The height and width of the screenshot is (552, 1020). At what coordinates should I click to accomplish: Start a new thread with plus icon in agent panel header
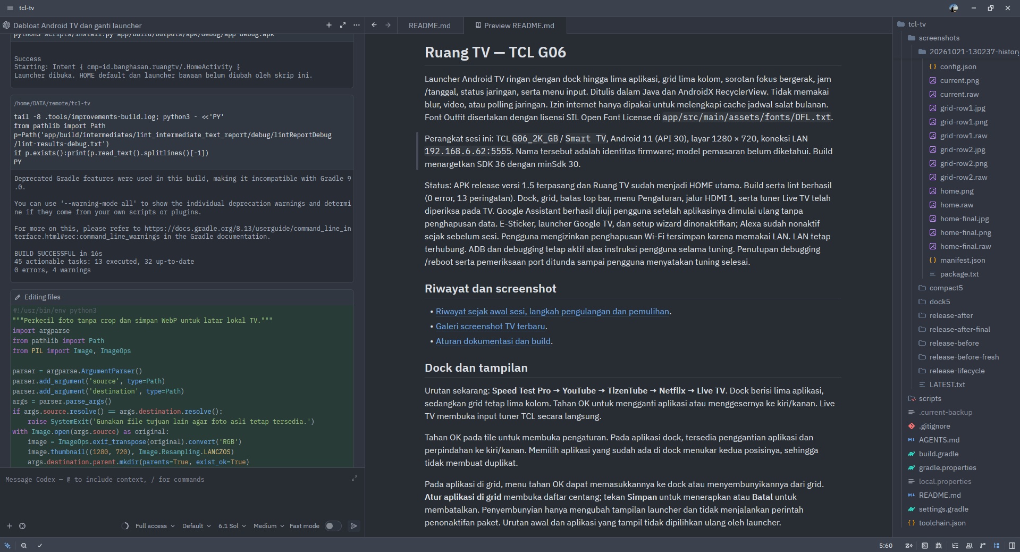click(328, 25)
